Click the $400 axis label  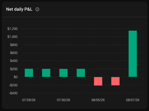tap(14, 61)
